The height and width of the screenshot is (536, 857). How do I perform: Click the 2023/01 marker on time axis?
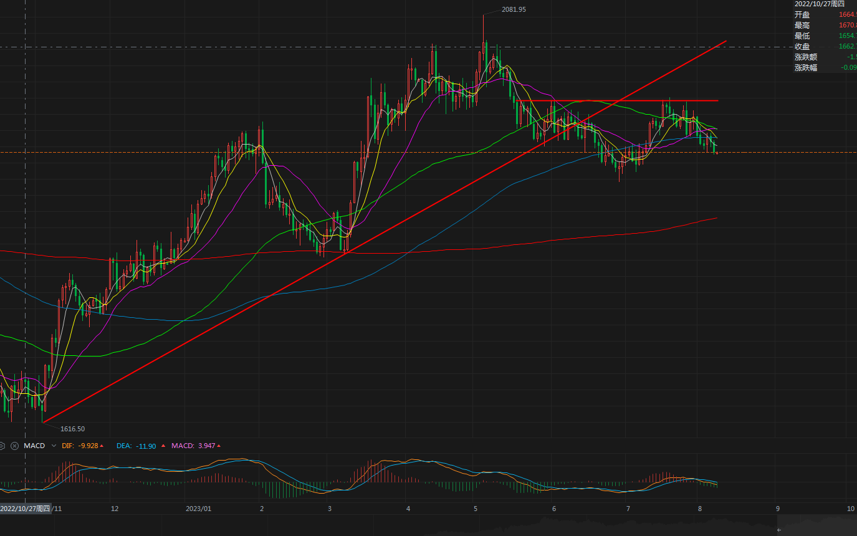coord(199,509)
